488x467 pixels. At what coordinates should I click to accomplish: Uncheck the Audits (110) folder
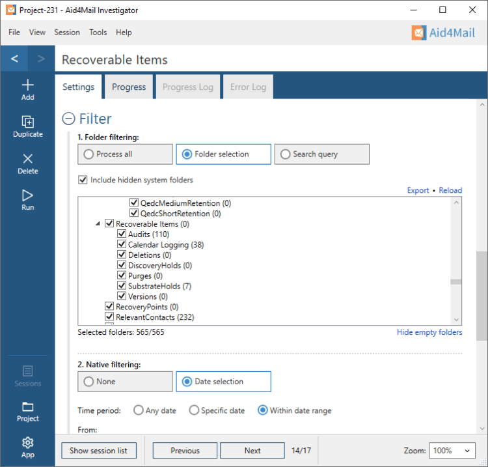[122, 234]
